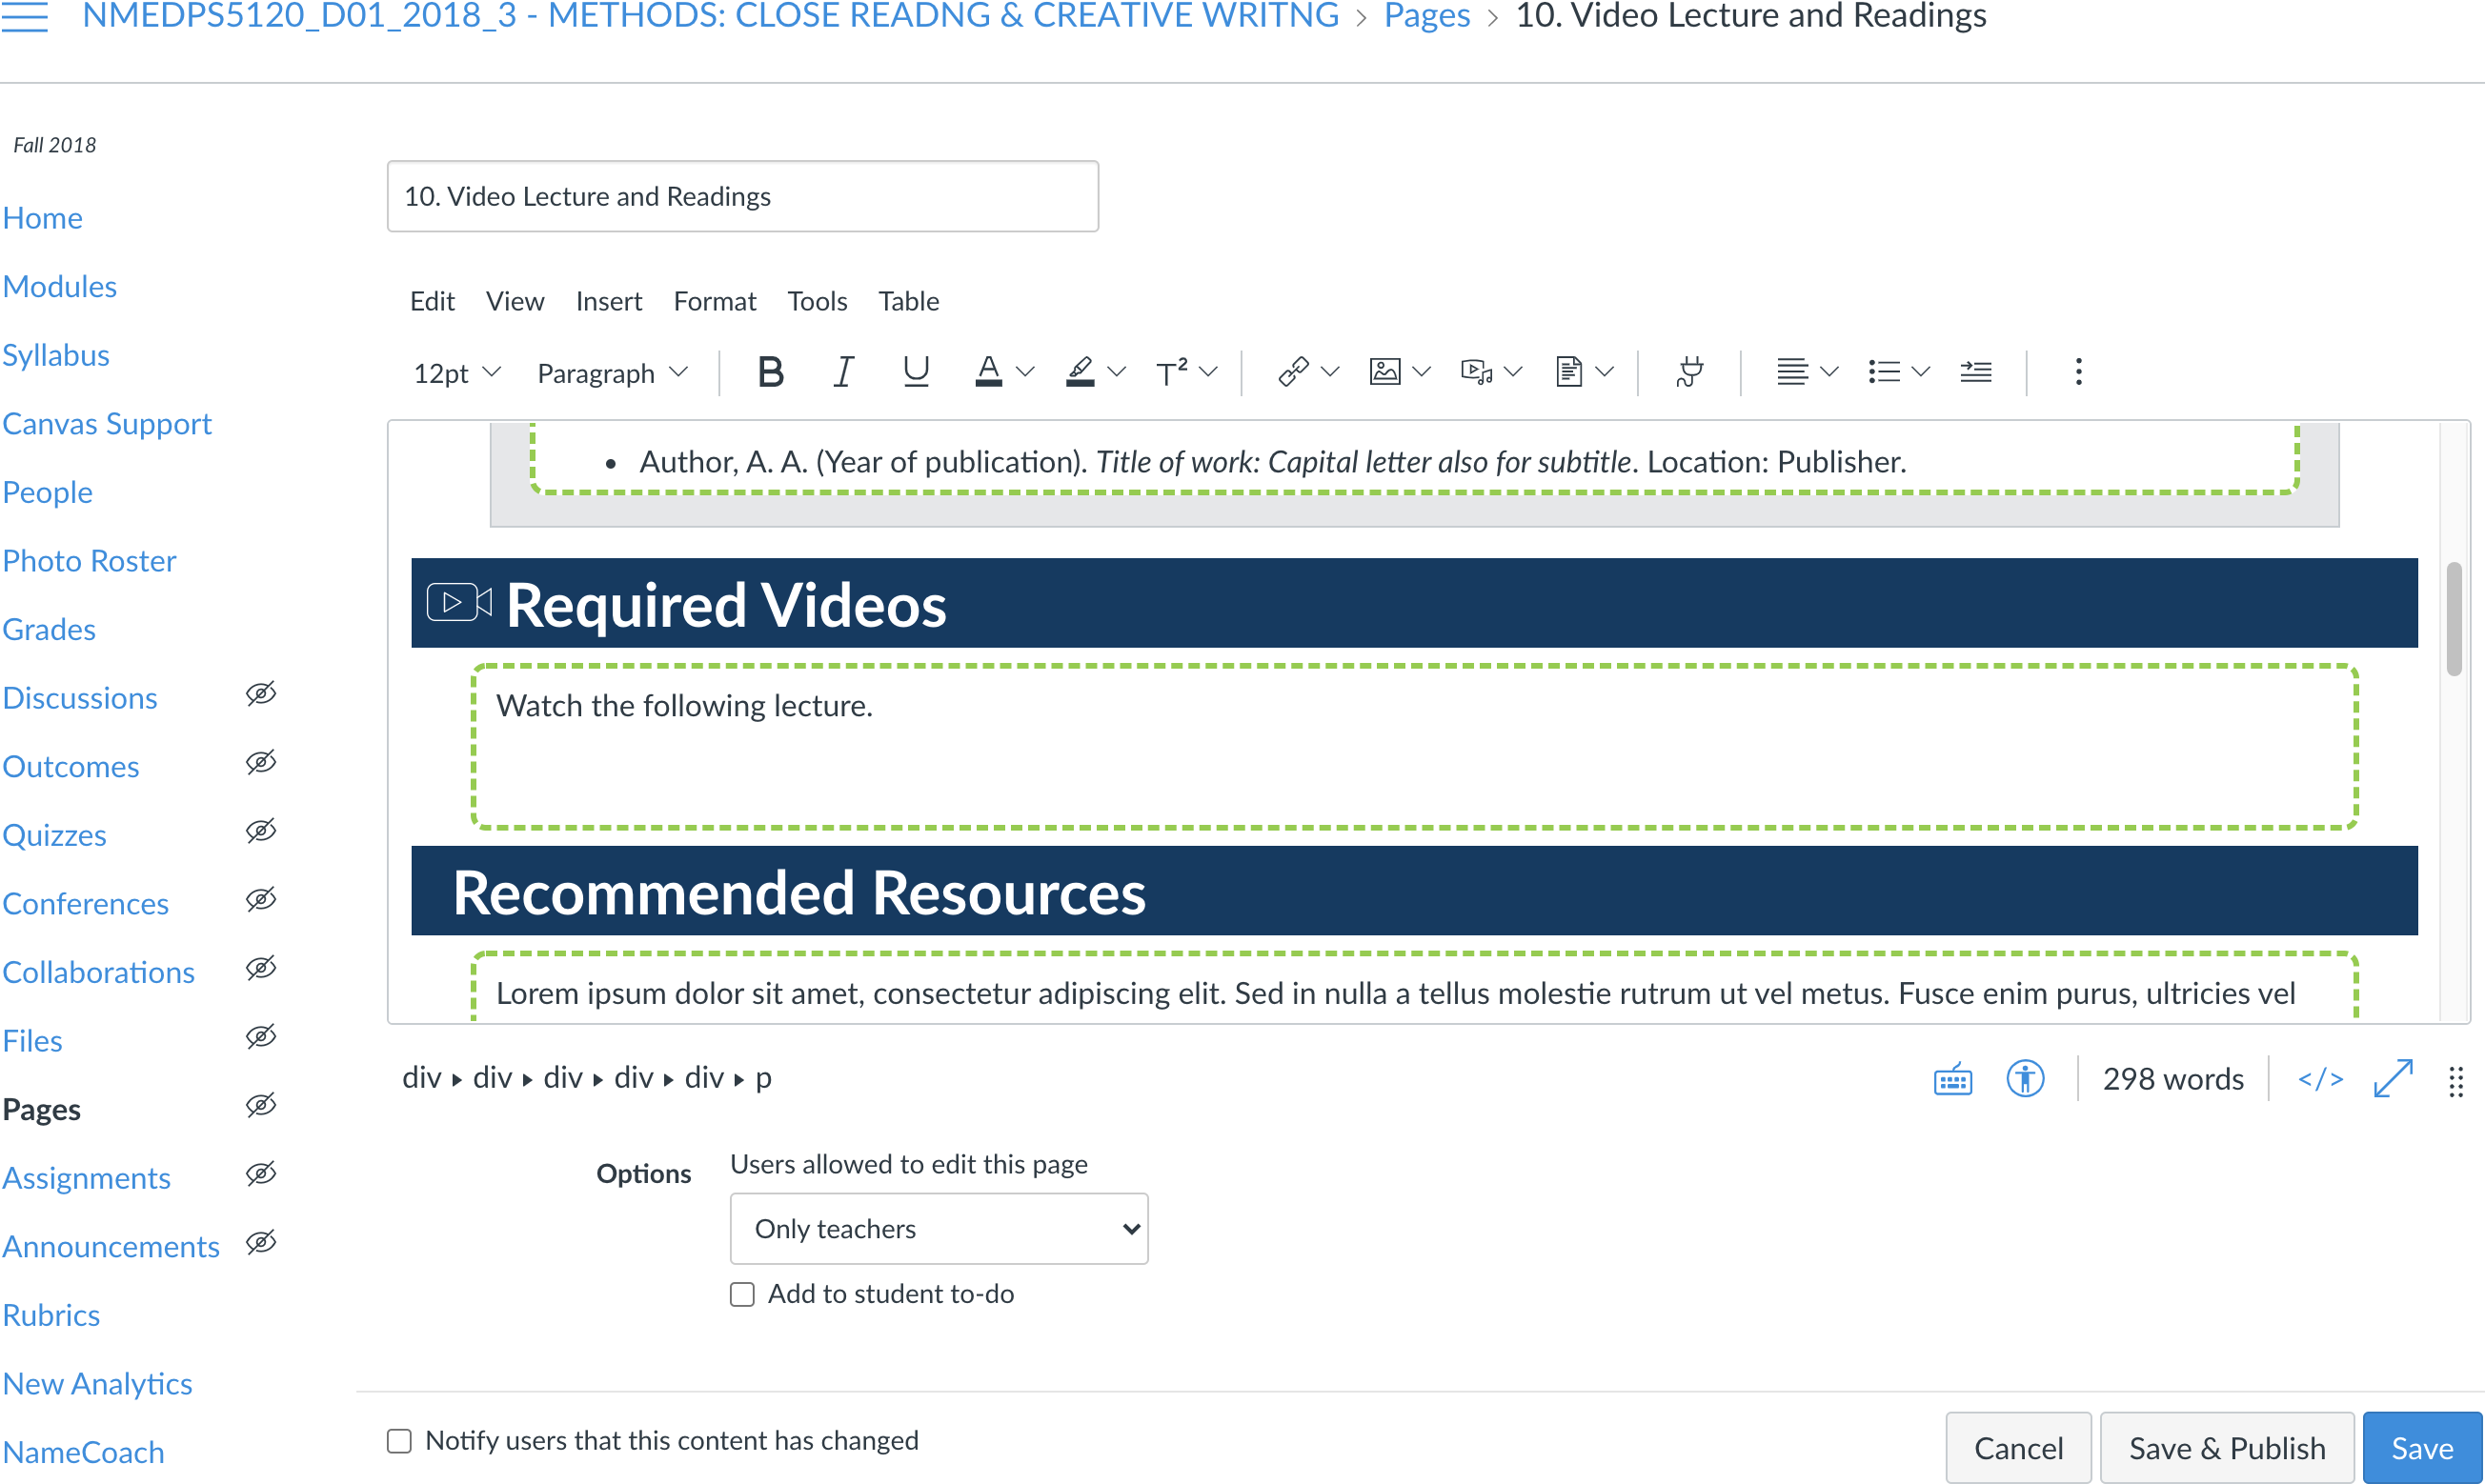2485x1484 pixels.
Task: Open the Table menu
Action: point(908,301)
